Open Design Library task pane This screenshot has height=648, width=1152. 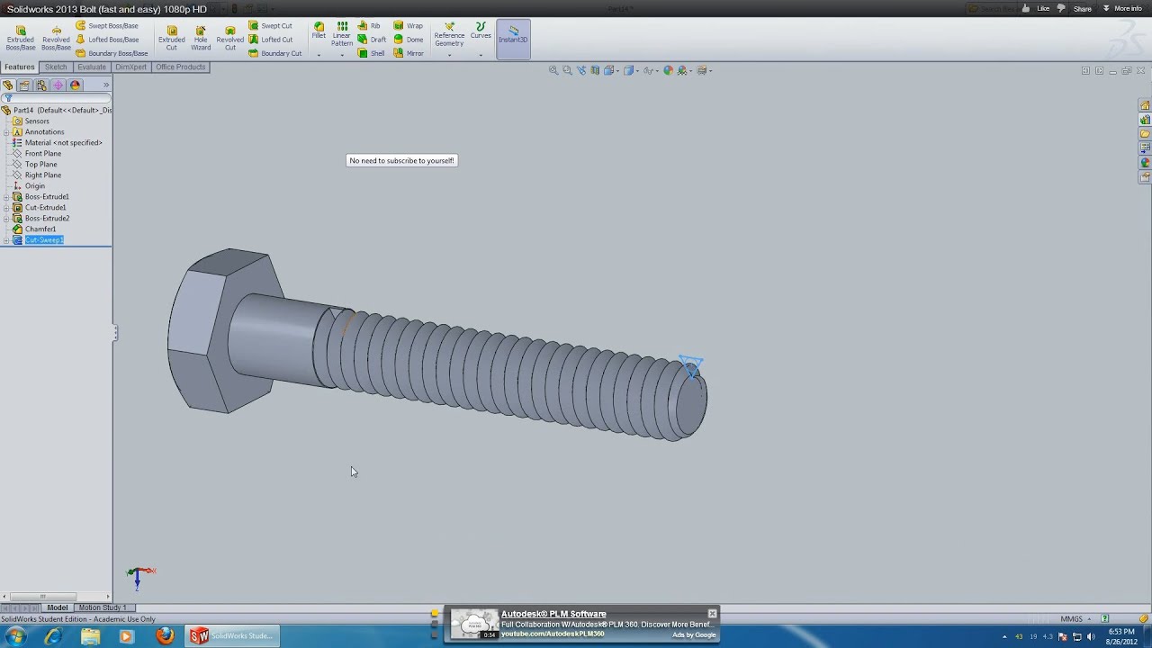(x=1145, y=120)
